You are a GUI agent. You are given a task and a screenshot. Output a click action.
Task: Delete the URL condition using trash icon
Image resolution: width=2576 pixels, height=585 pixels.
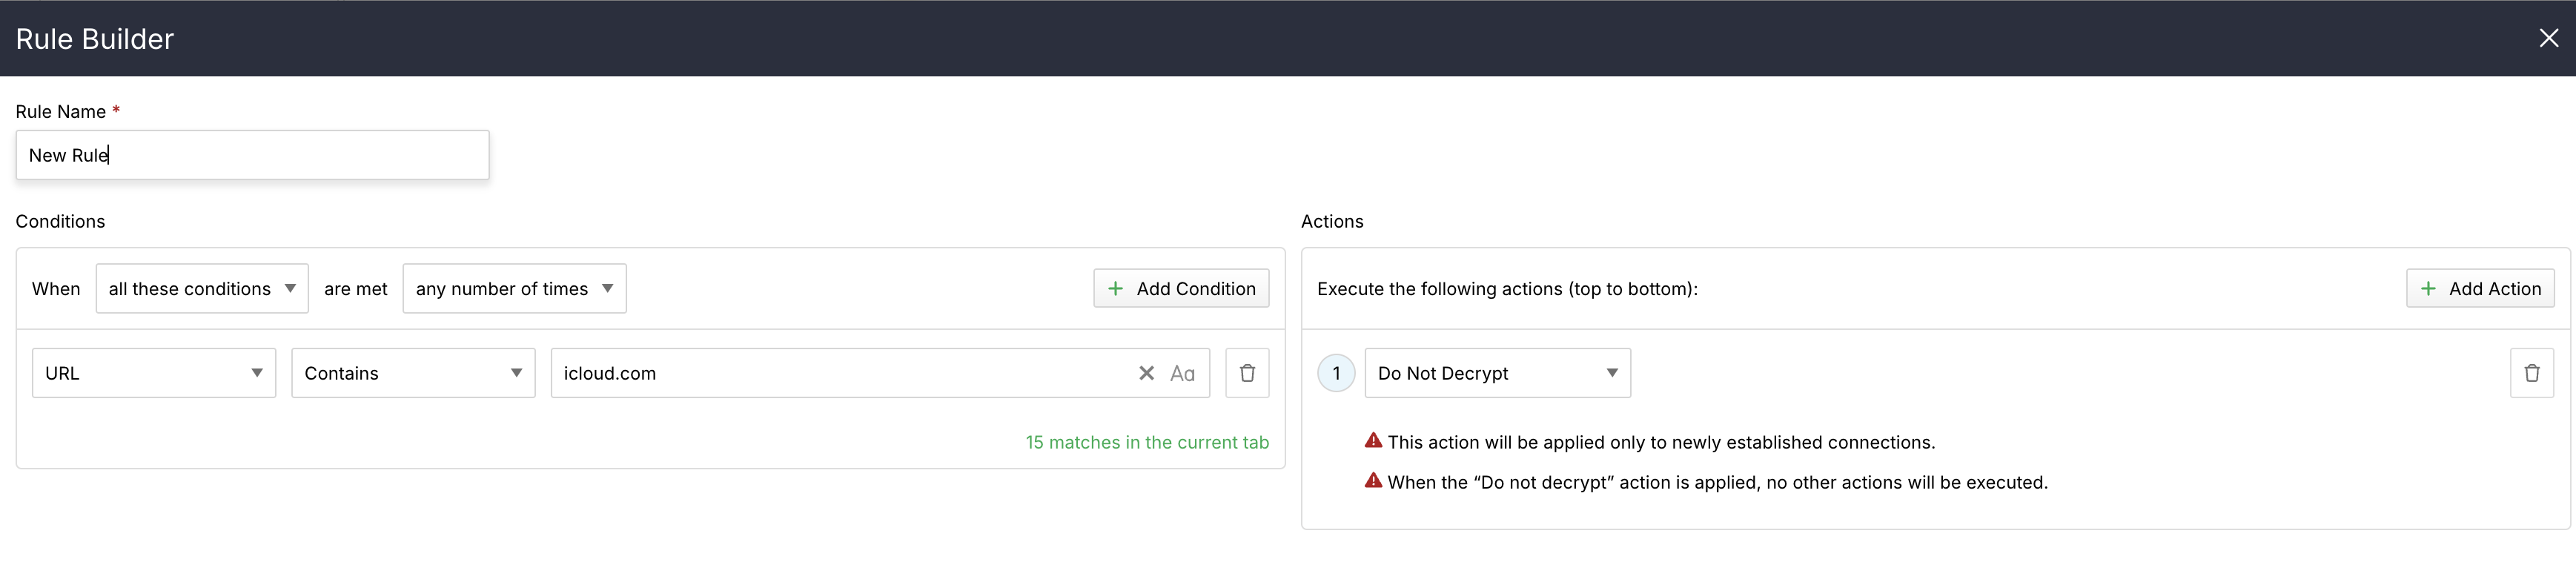point(1247,373)
